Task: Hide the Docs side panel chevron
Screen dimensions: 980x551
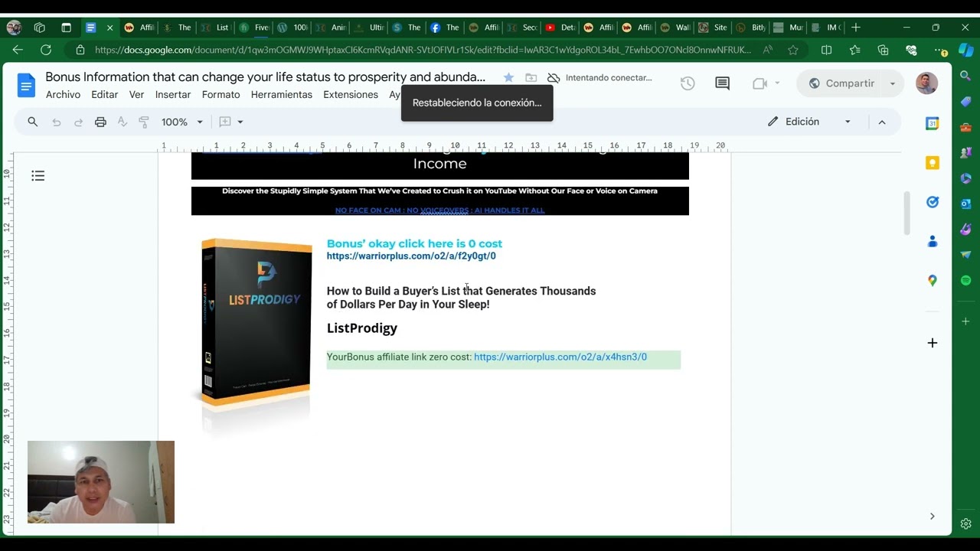Action: tap(932, 517)
